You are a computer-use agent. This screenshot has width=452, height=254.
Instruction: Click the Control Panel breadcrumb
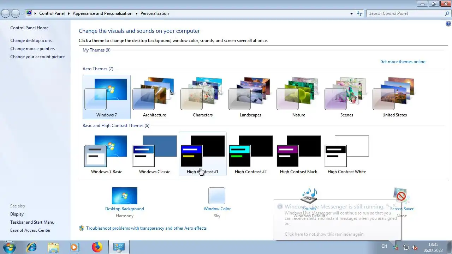(x=52, y=13)
